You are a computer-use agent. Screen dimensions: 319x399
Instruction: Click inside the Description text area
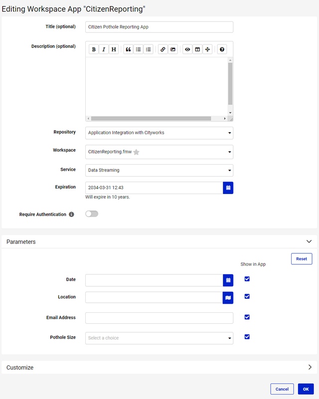pos(157,86)
